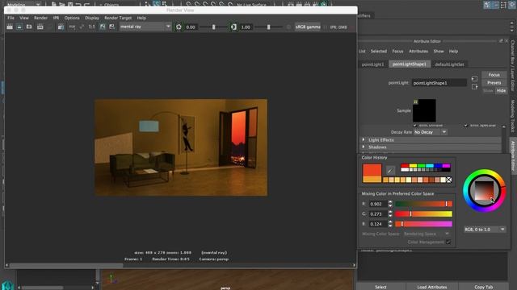Screen dimensions: 517x290
Task: Click the G channel slider
Action: 423,213
